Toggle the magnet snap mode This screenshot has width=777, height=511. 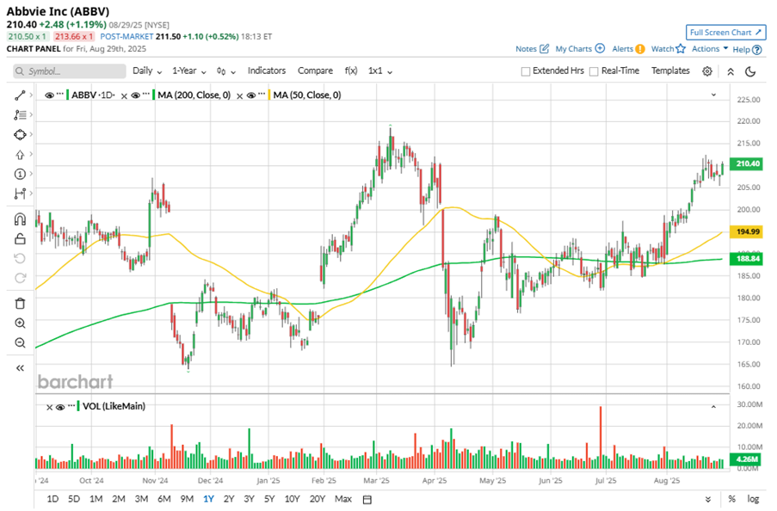(20, 219)
